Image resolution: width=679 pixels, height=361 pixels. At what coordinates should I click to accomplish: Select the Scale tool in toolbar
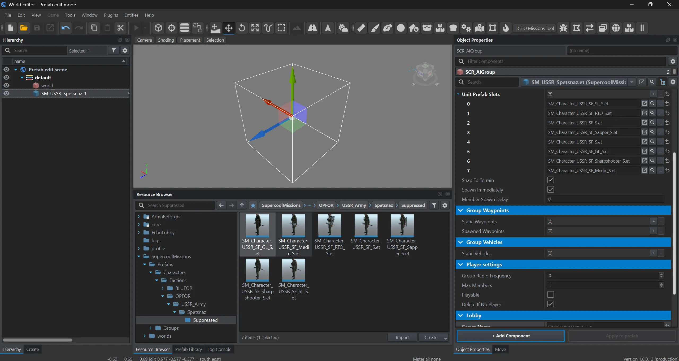(x=255, y=28)
